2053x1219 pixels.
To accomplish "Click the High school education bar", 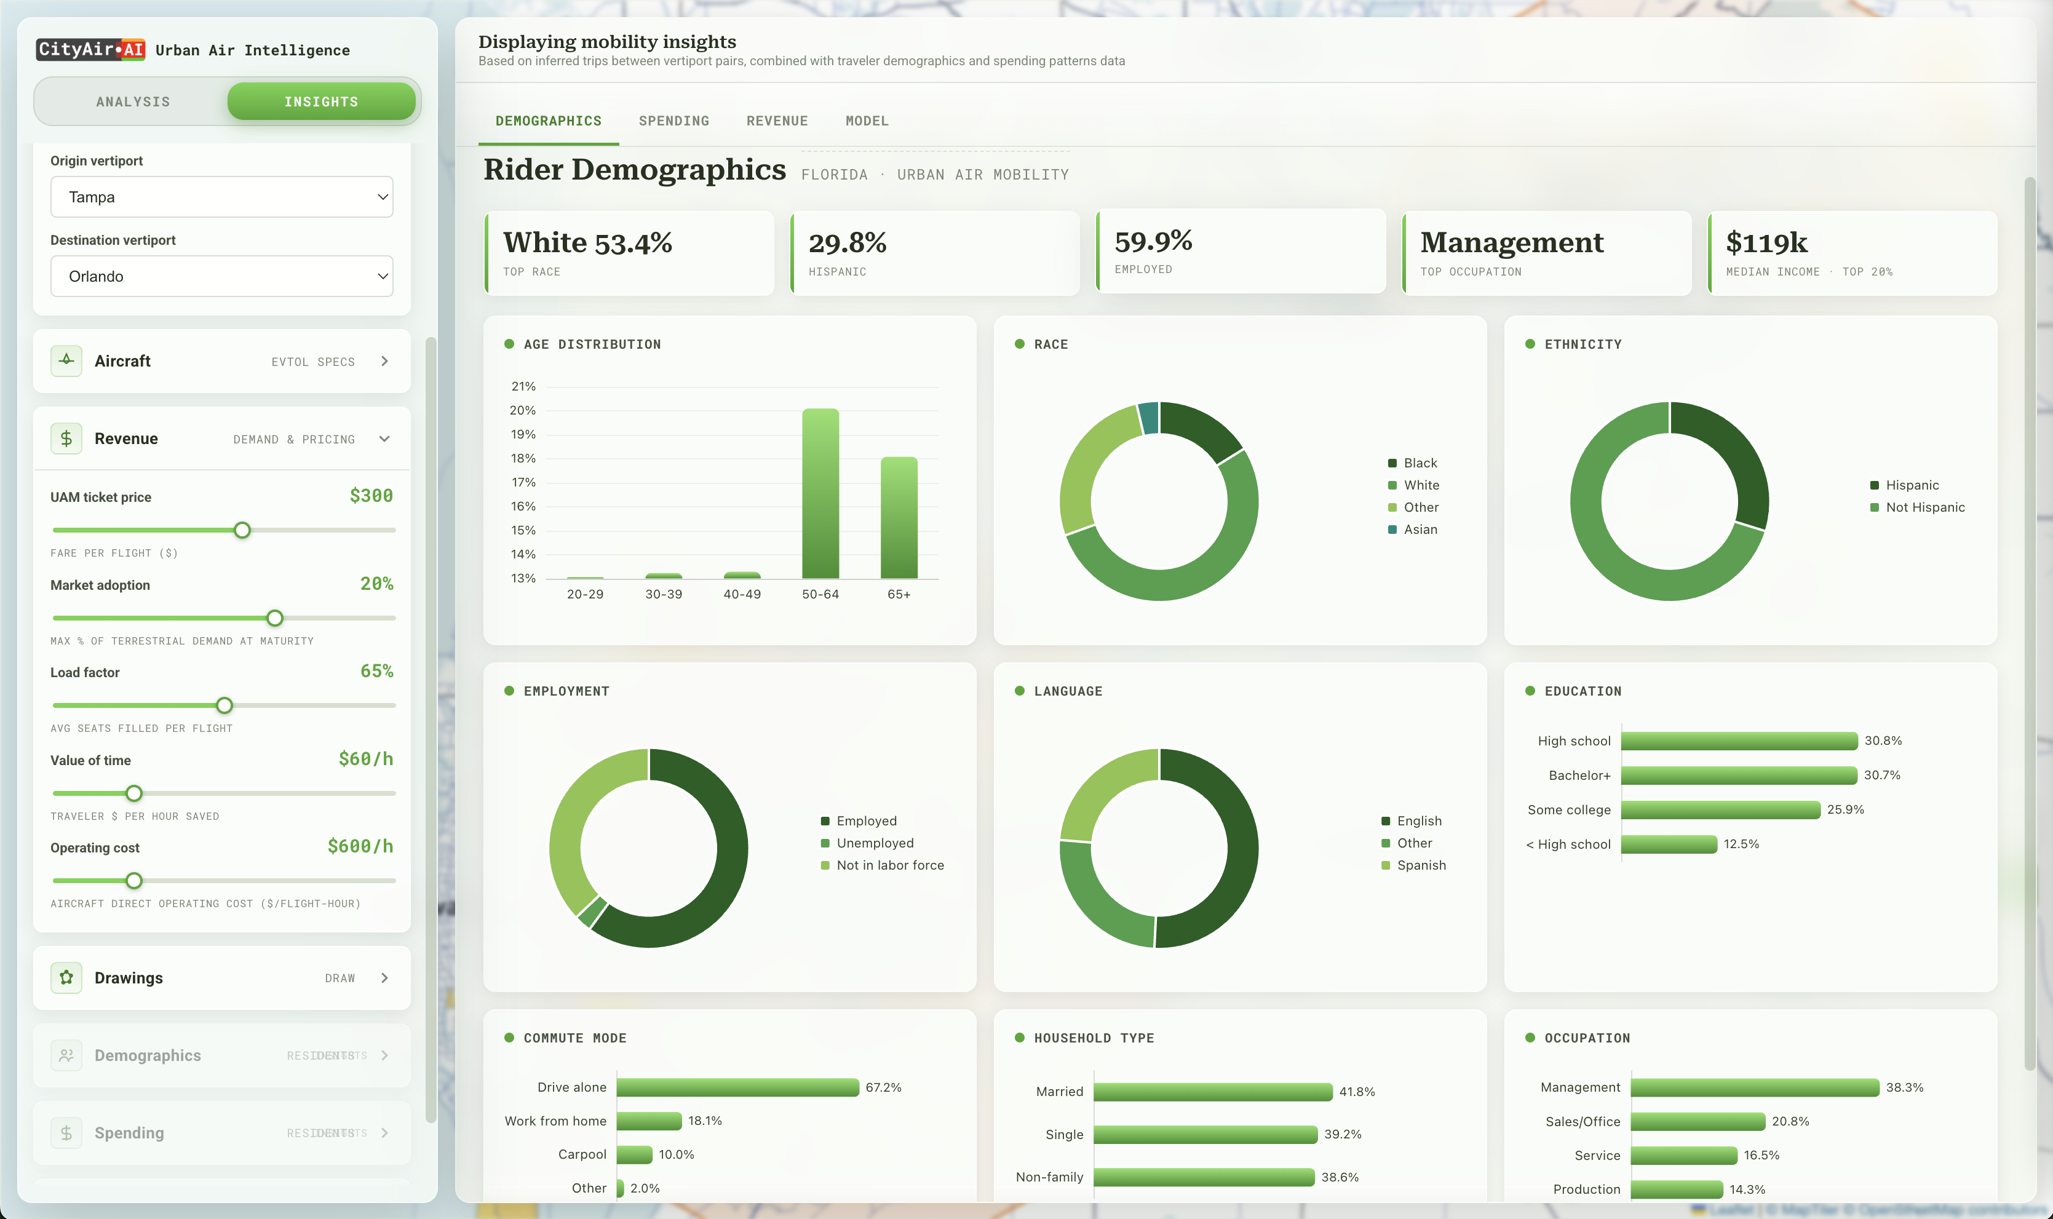I will 1739,741.
